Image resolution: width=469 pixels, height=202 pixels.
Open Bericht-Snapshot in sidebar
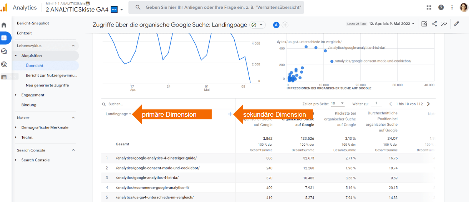click(x=33, y=23)
